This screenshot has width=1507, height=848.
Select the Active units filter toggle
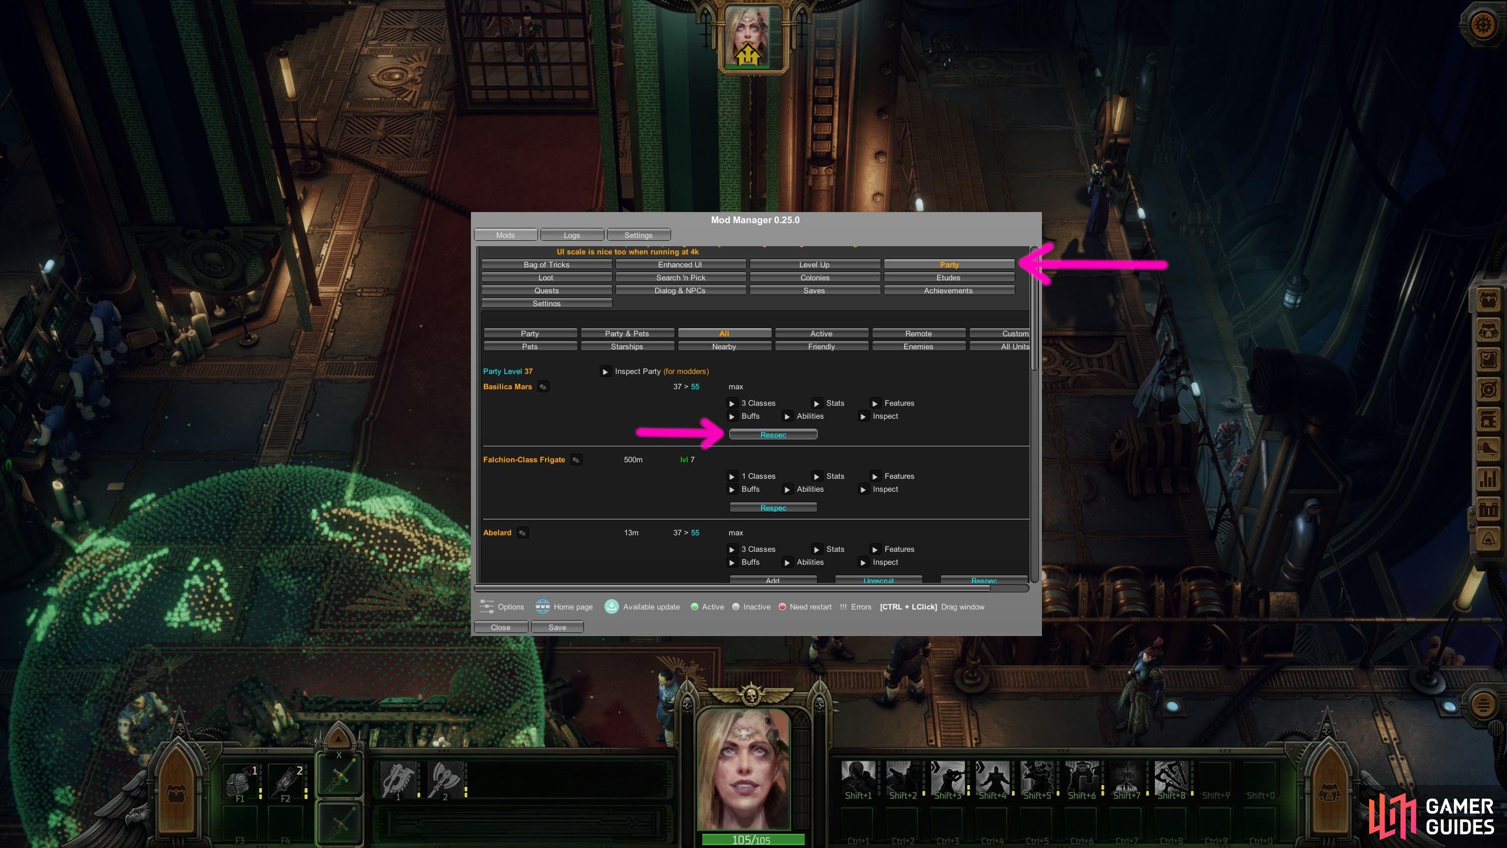[x=821, y=333]
